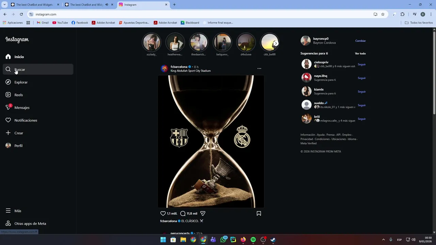Follow kiamlx with Seguir

click(362, 92)
